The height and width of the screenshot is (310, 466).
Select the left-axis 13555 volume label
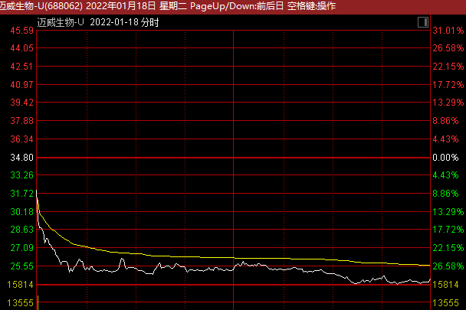pyautogui.click(x=20, y=303)
